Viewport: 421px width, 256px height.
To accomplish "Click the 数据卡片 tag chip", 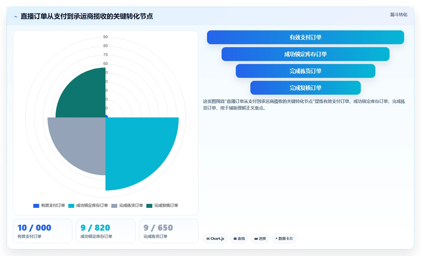I will (x=284, y=239).
